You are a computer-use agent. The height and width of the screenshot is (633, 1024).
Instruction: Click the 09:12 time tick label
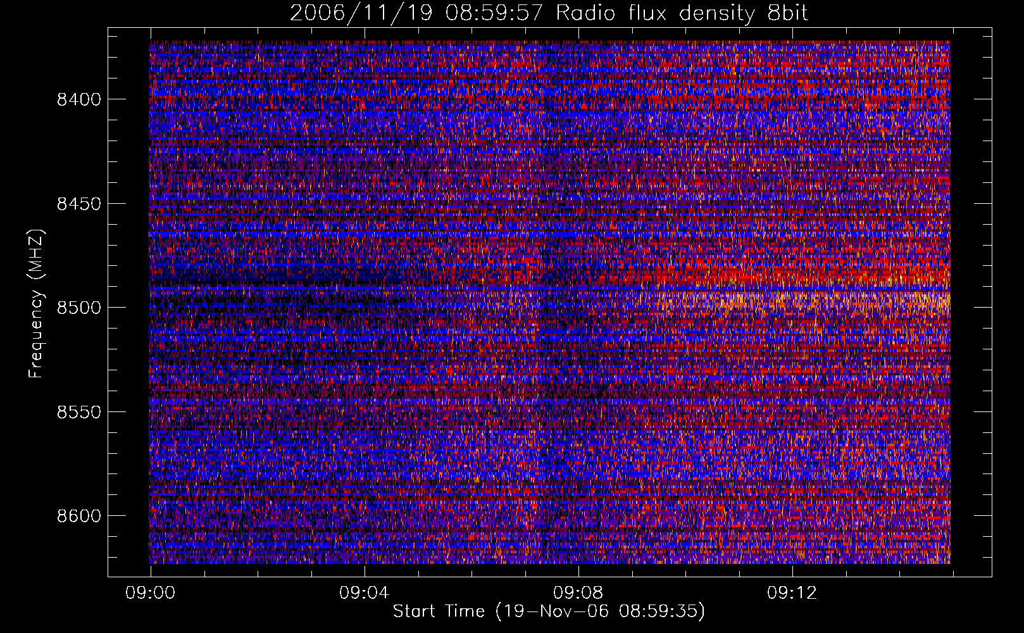[792, 593]
